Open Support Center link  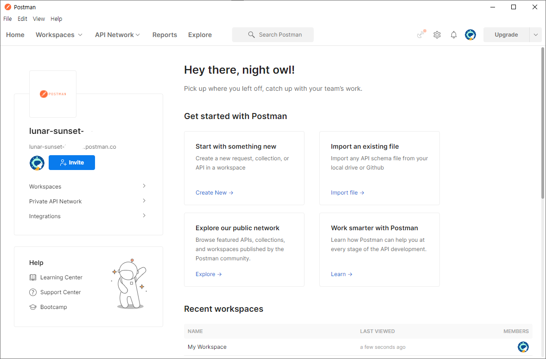(x=61, y=292)
